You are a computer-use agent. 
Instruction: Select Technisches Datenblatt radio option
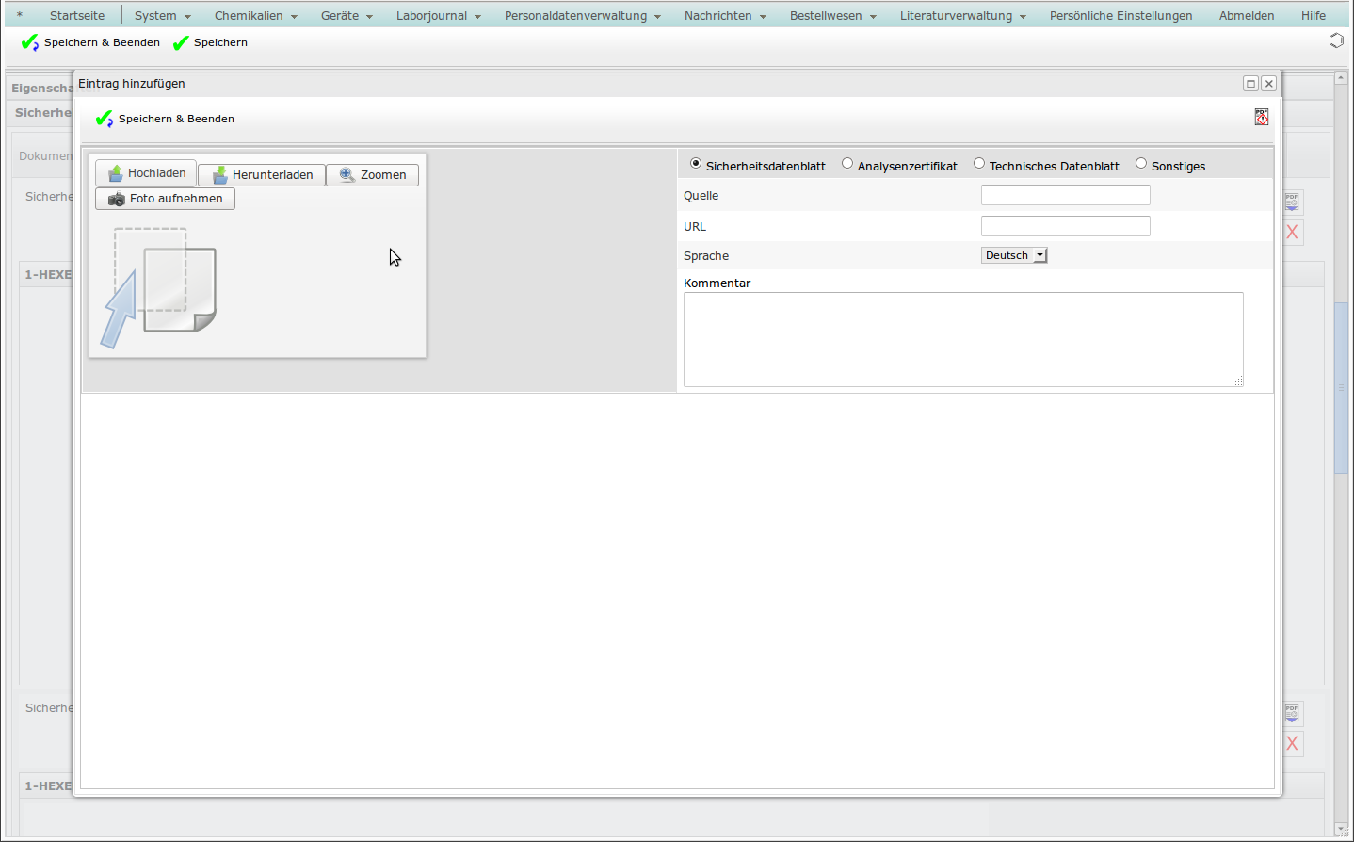tap(979, 163)
